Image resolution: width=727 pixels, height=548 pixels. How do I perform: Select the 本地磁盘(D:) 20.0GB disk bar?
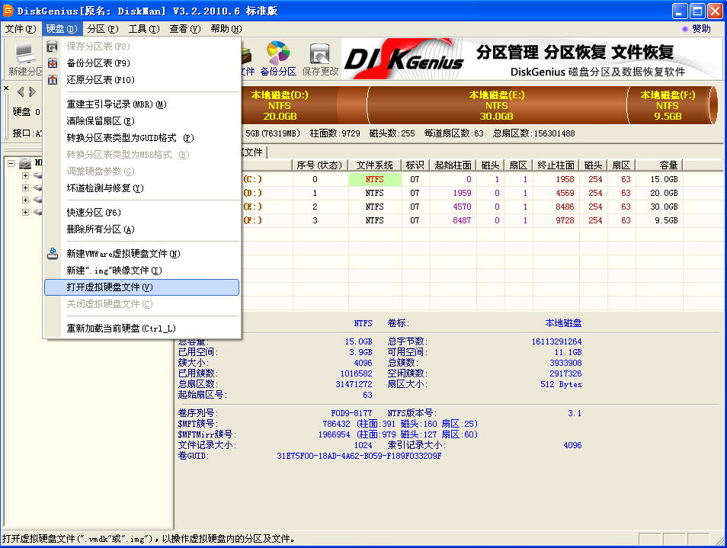pyautogui.click(x=304, y=105)
